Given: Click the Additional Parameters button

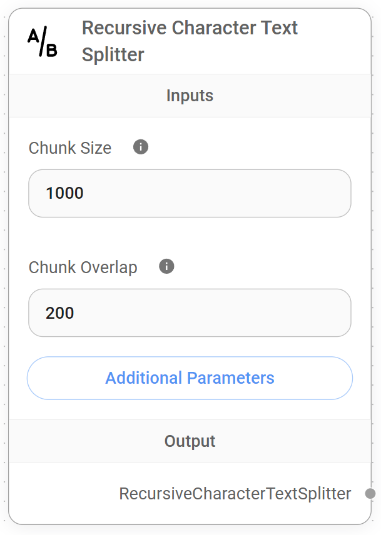Looking at the screenshot, I should pos(190,378).
